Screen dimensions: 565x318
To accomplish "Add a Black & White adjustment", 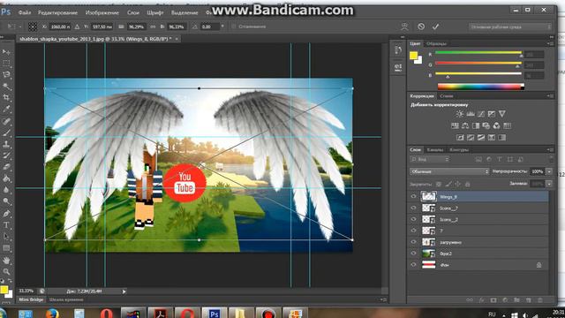I will point(476,125).
